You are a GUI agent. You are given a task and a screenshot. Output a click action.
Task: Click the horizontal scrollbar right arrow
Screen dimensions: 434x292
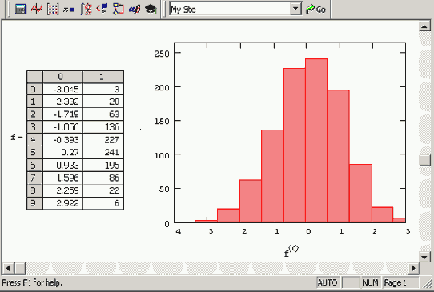[414, 268]
